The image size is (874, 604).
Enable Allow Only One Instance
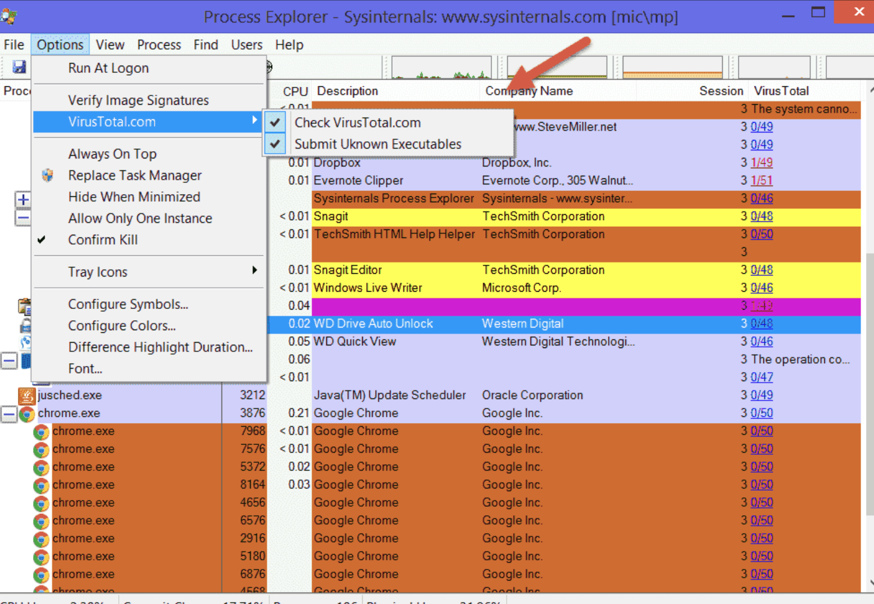click(149, 218)
